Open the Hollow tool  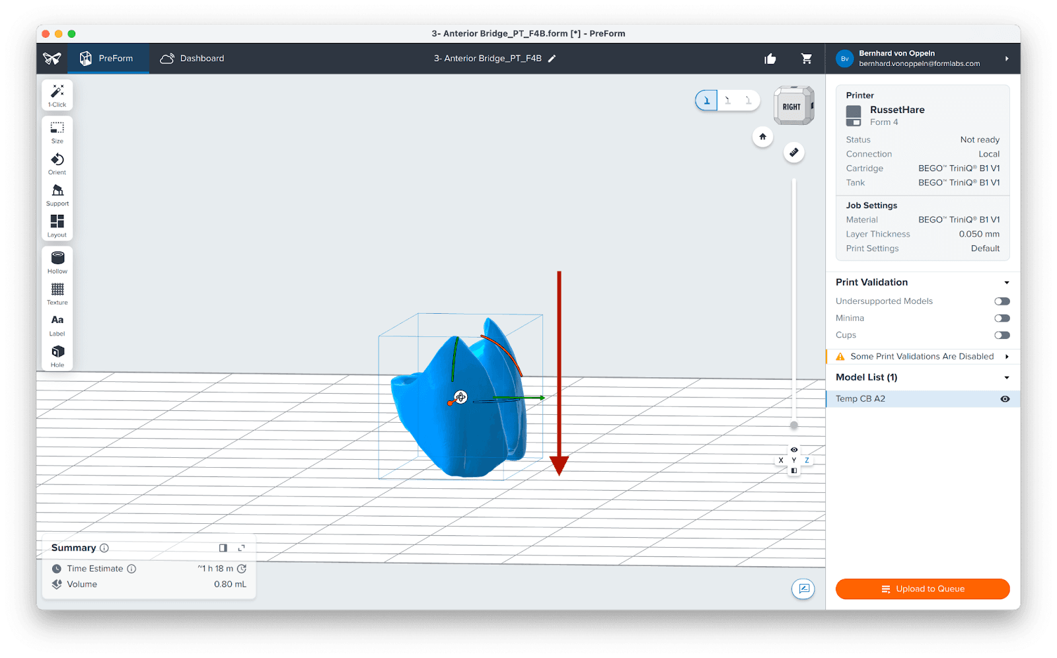[57, 262]
